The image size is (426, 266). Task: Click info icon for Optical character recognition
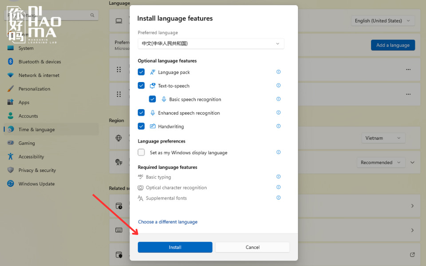[x=279, y=188]
